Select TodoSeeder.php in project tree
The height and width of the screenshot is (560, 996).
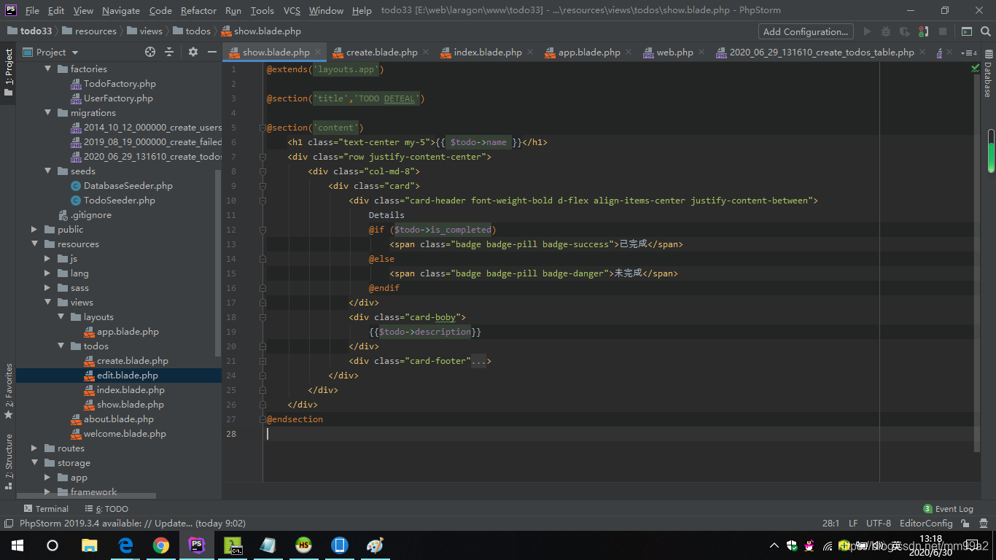pyautogui.click(x=119, y=201)
